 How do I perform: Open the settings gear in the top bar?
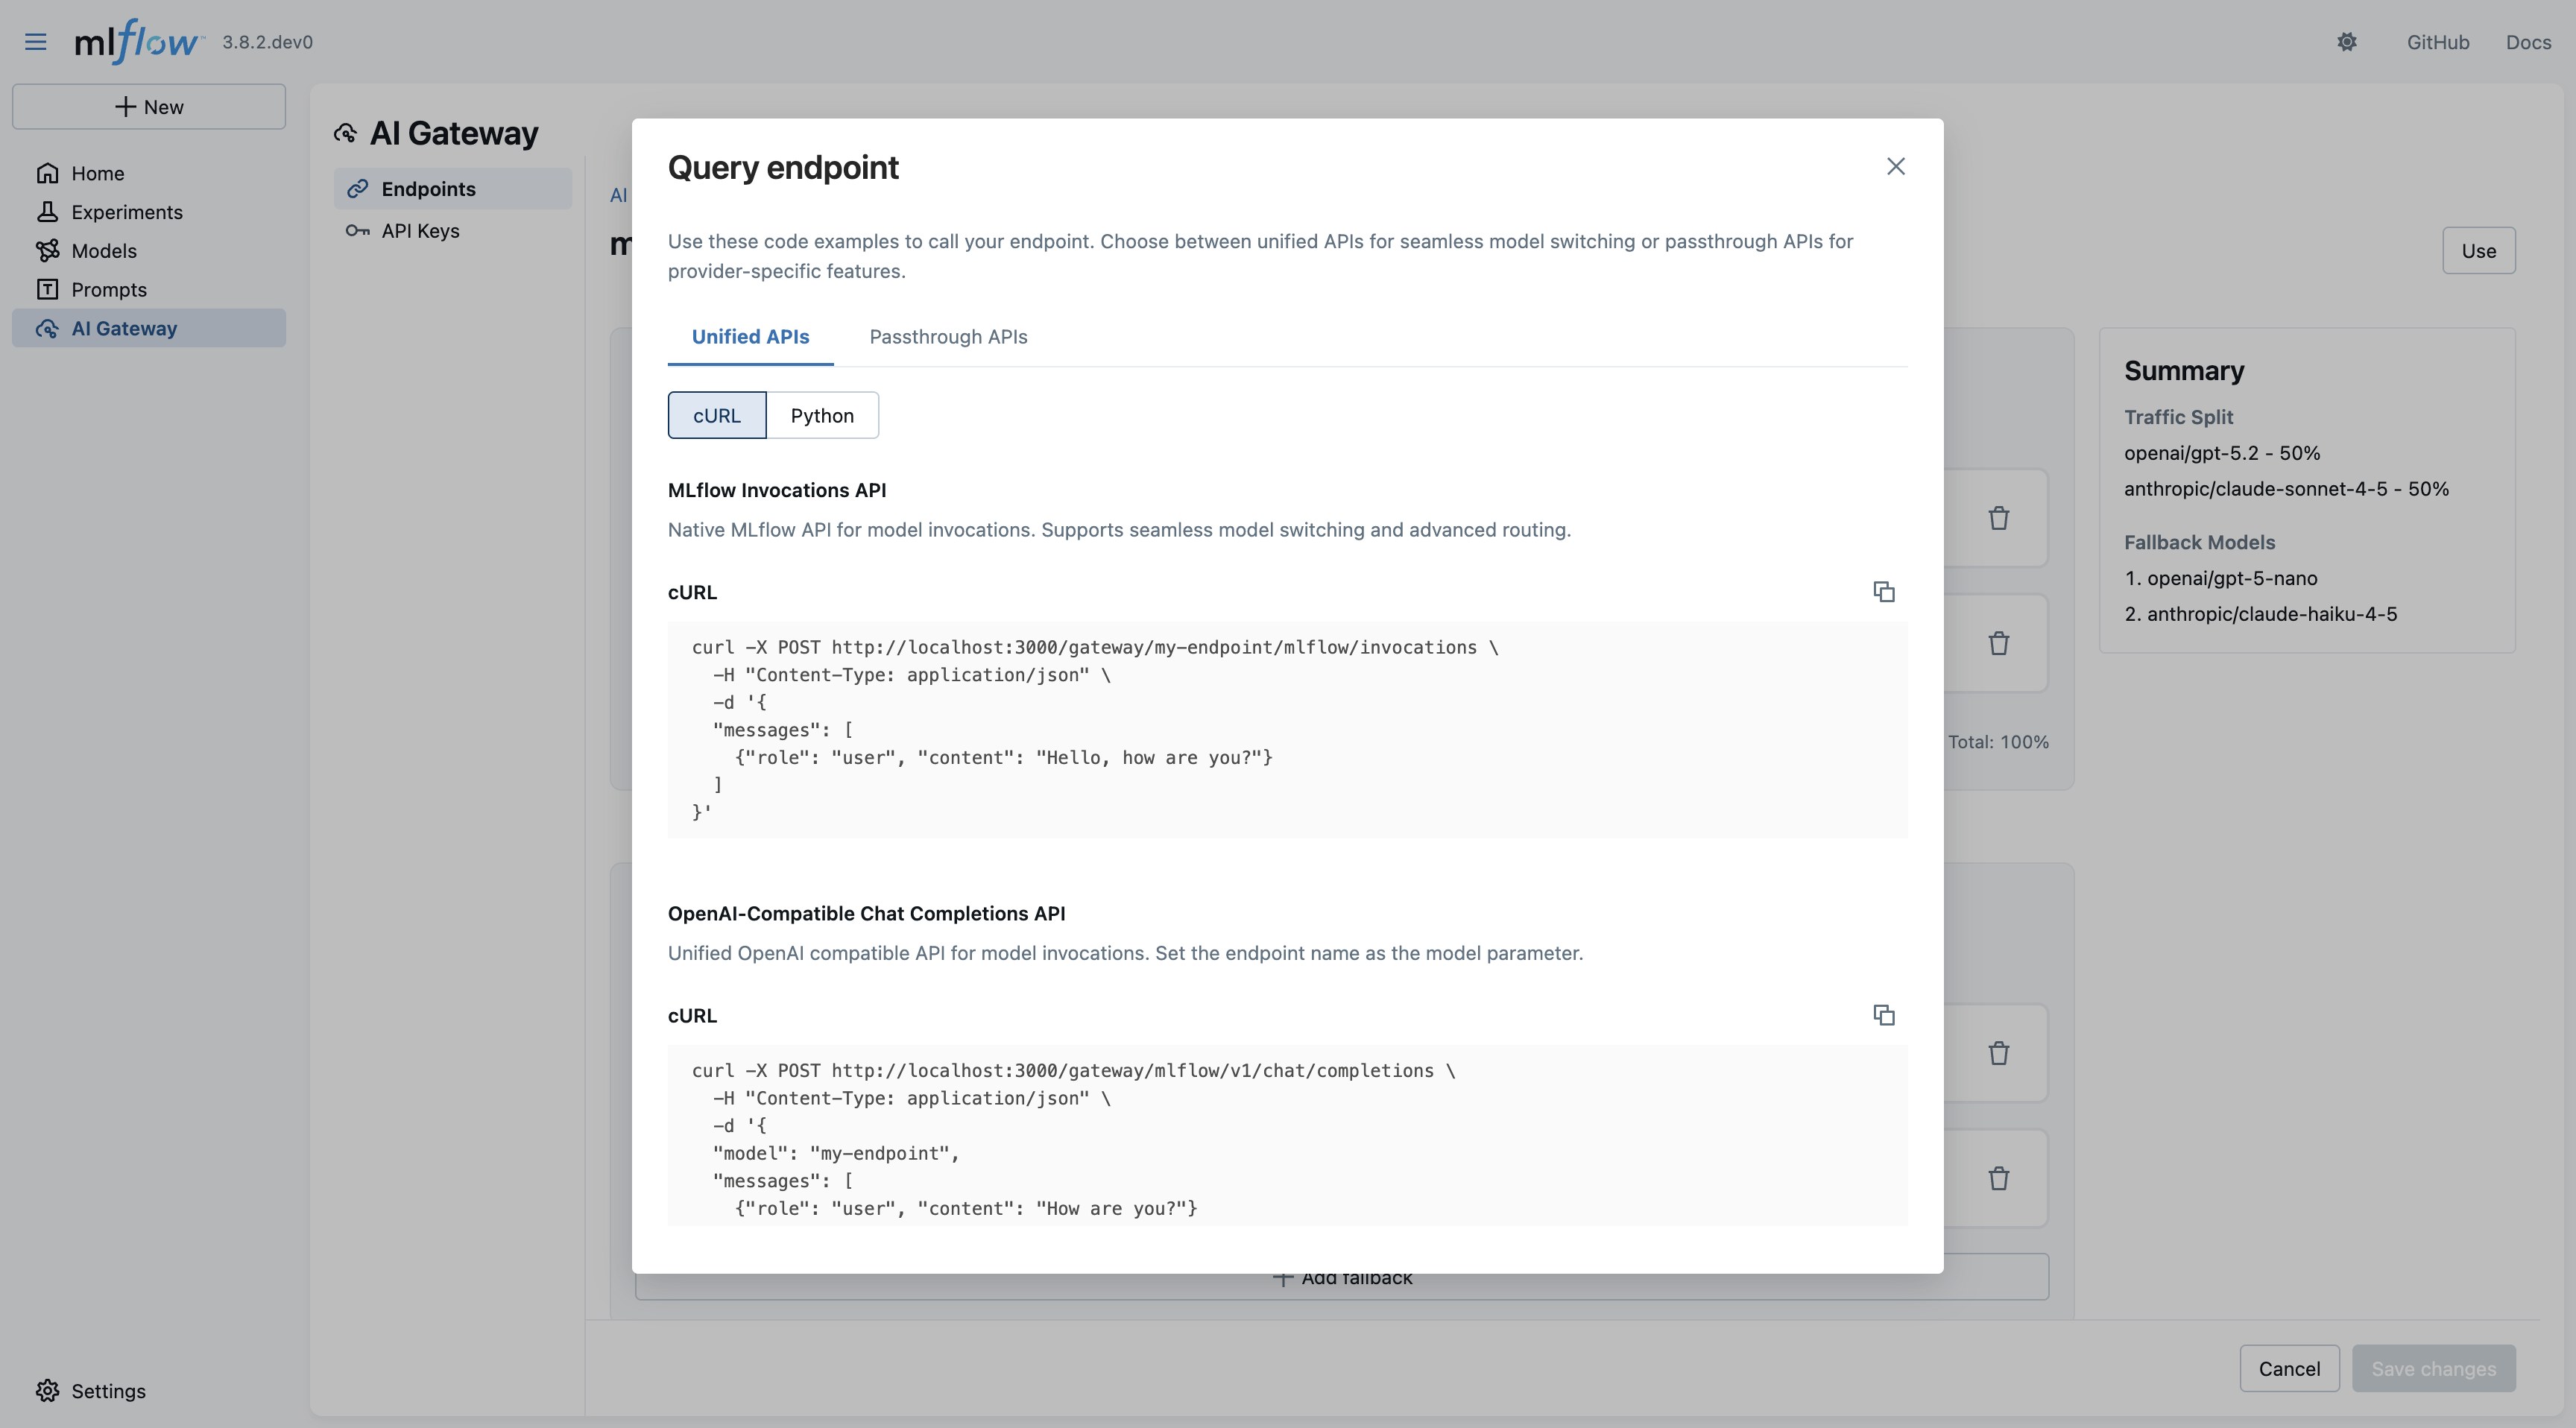[2347, 41]
